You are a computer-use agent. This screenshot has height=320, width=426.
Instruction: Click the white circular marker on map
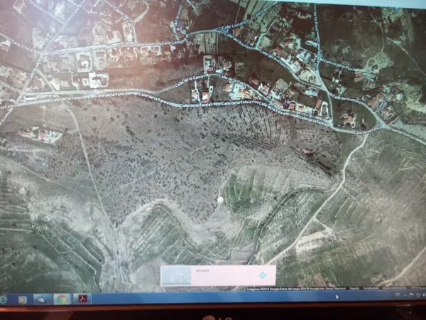[220, 201]
